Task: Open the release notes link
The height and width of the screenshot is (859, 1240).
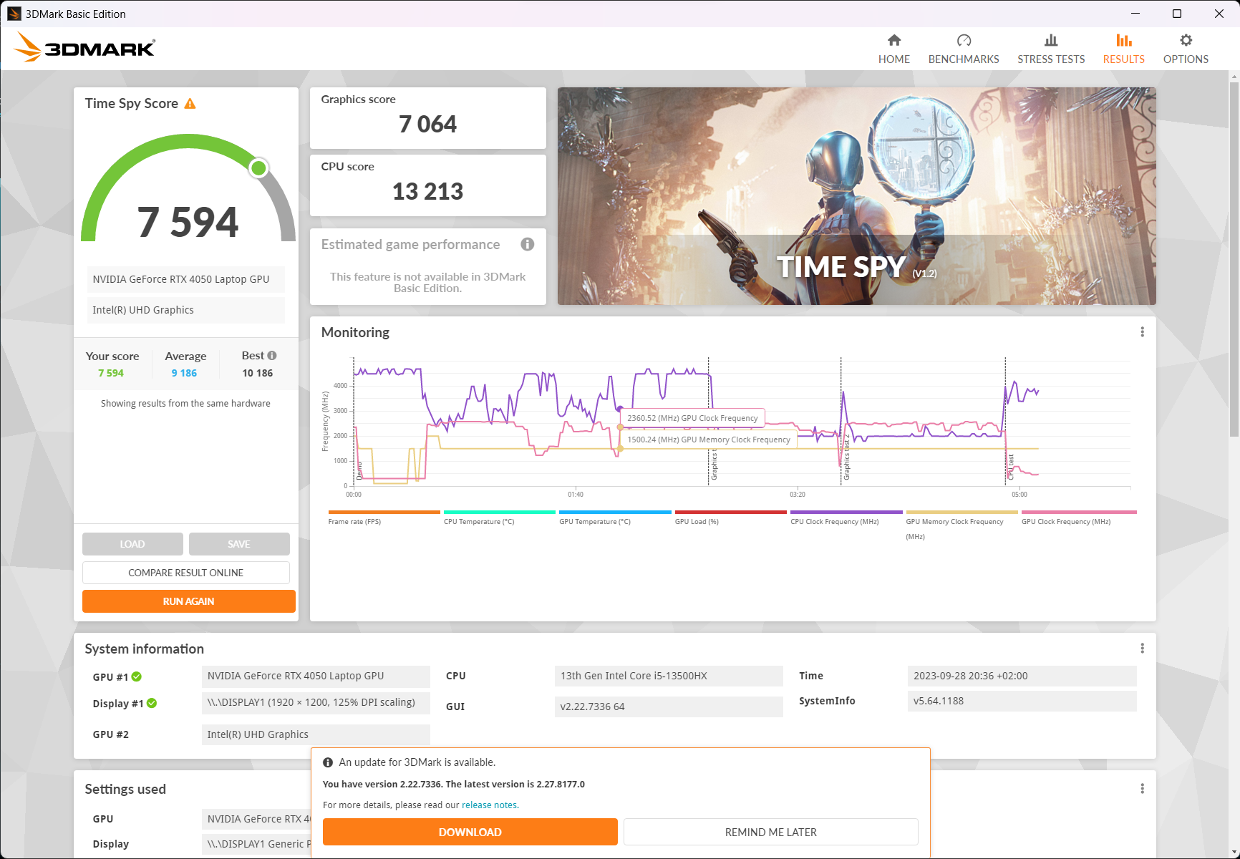Action: click(490, 805)
